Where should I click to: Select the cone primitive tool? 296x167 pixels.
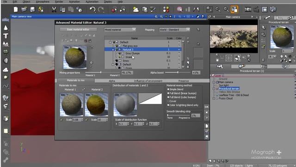coord(6,28)
